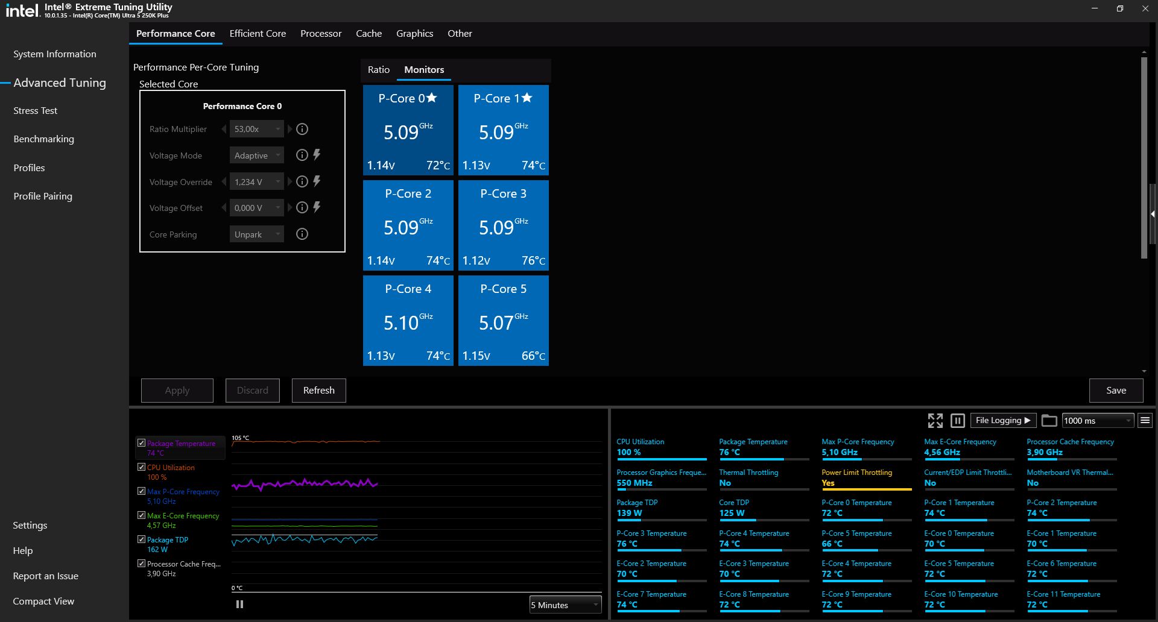This screenshot has width=1158, height=622.
Task: Increase the Voltage Override value
Action: [289, 181]
